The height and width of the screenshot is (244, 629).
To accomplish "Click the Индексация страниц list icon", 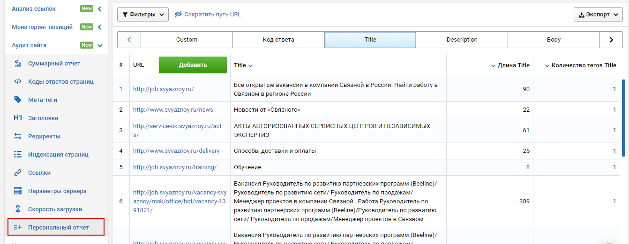I will [18, 154].
